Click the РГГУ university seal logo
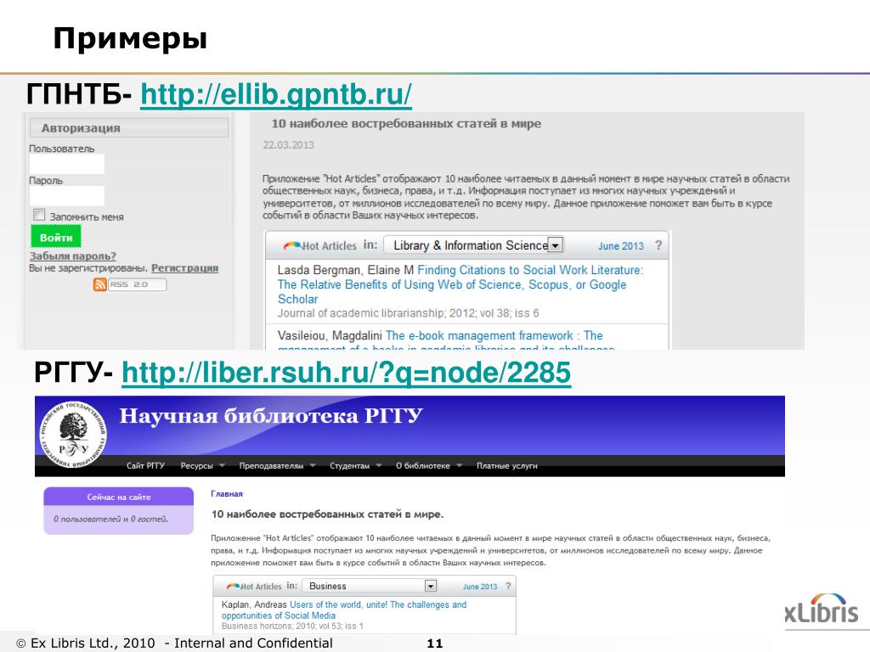Screen dimensions: 870x652 point(73,434)
